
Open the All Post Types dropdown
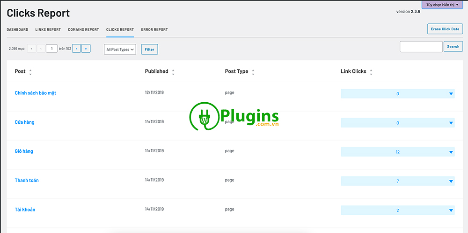[x=120, y=49]
